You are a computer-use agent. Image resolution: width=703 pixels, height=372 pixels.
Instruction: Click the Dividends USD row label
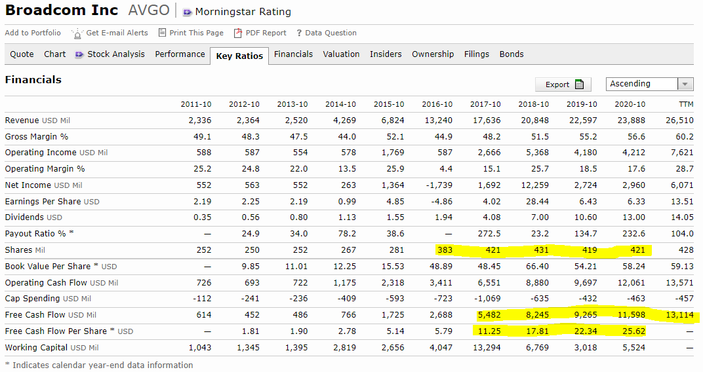pos(33,217)
